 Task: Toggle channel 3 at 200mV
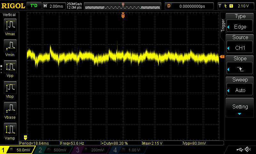[91, 150]
